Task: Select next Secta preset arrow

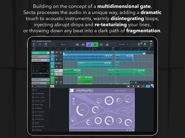Action: pos(132,91)
